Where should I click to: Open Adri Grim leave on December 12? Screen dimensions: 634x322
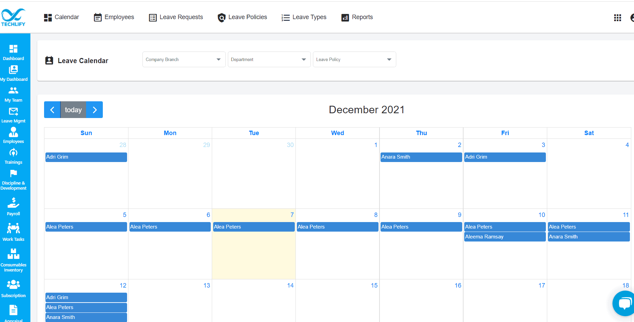click(x=86, y=297)
